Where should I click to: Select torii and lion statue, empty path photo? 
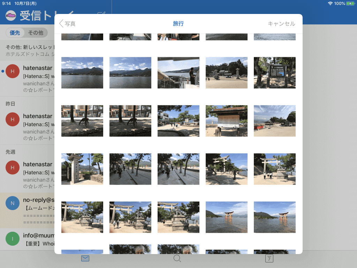point(82,217)
